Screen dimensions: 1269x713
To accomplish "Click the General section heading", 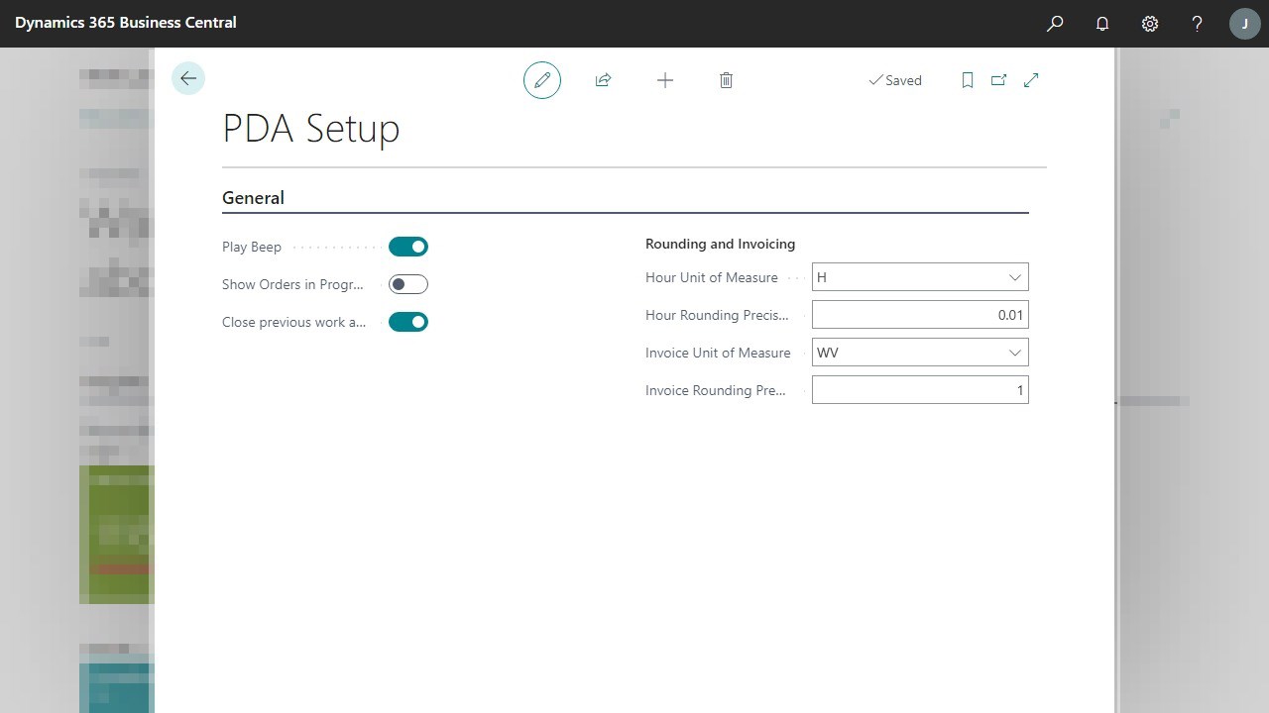I will tap(254, 198).
